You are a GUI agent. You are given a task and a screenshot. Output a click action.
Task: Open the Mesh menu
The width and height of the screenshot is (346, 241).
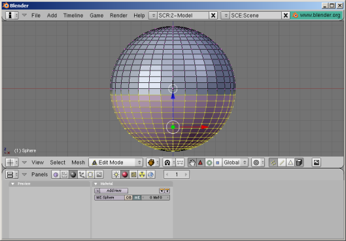click(78, 163)
